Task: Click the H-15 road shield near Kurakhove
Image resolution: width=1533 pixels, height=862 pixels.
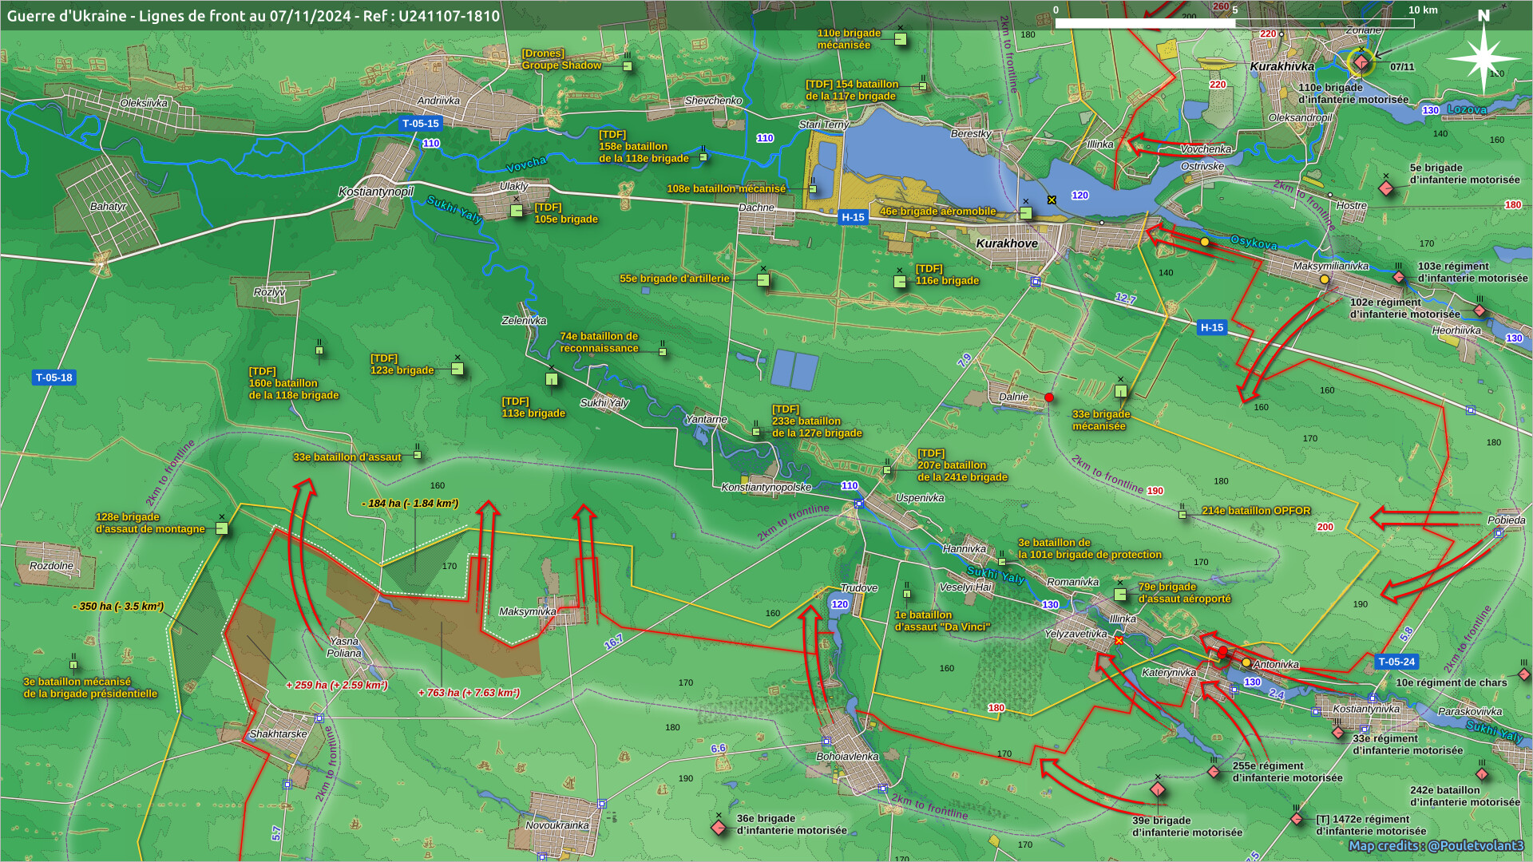Action: [853, 217]
